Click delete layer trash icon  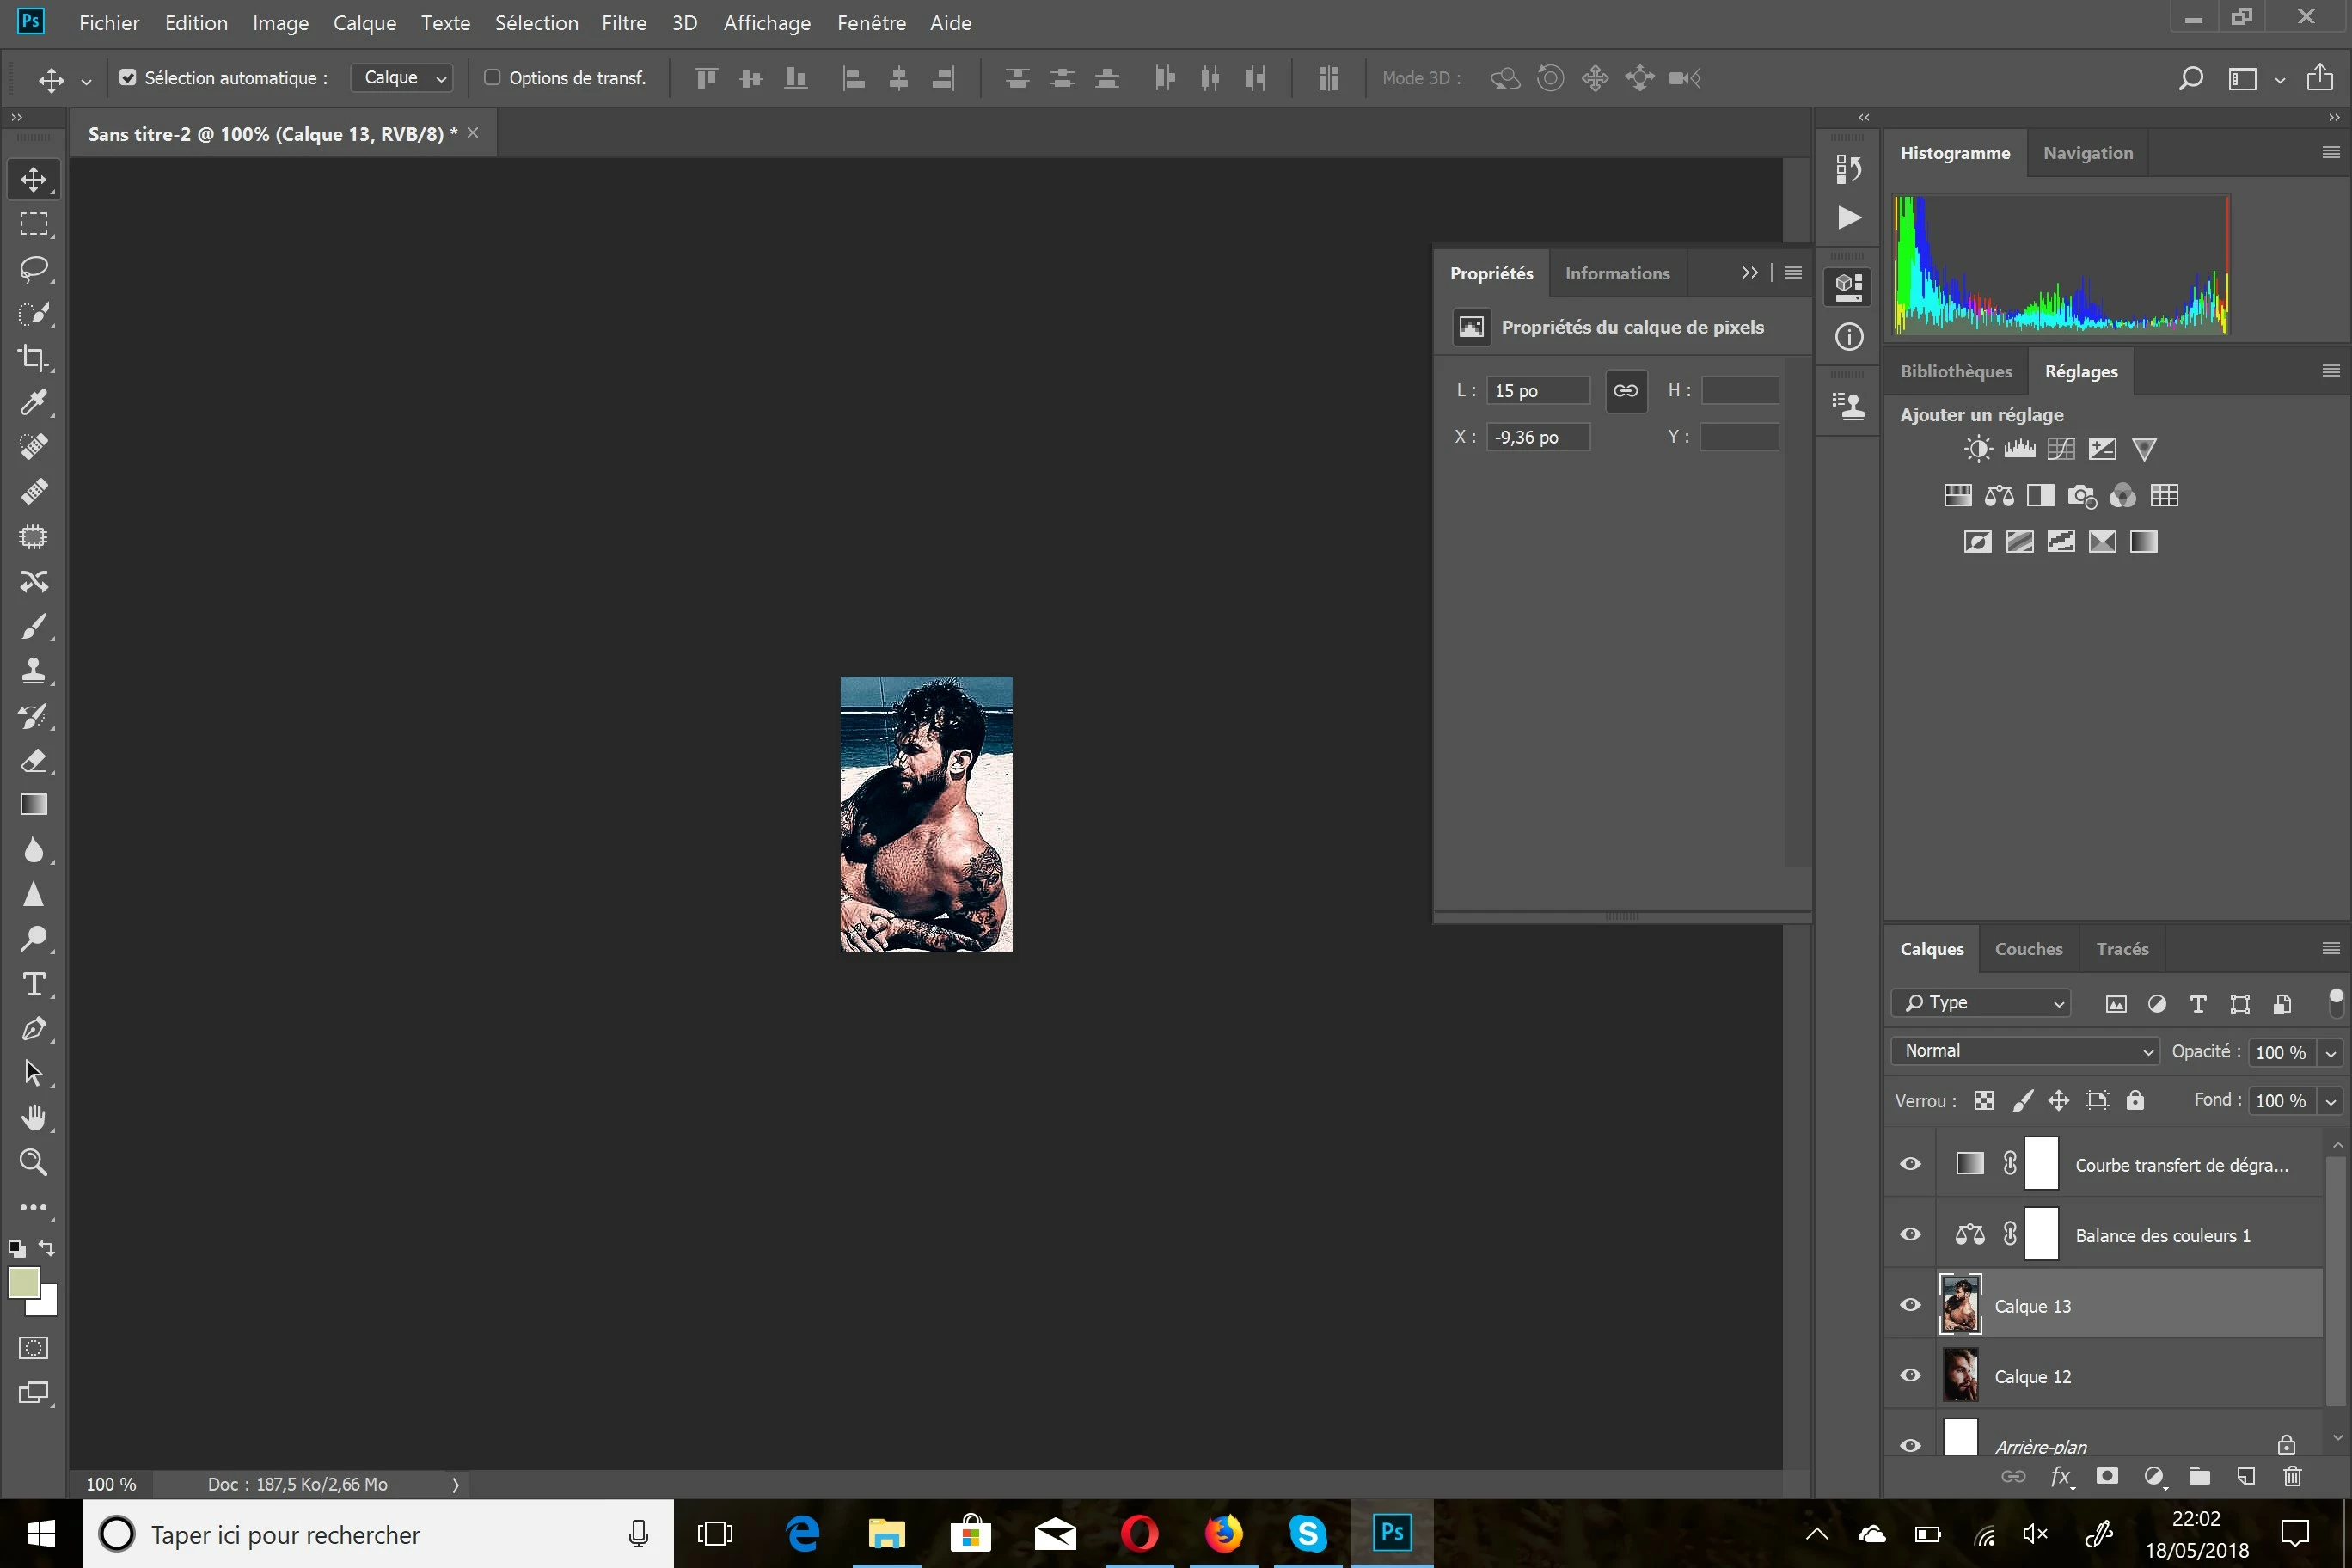pyautogui.click(x=2293, y=1476)
